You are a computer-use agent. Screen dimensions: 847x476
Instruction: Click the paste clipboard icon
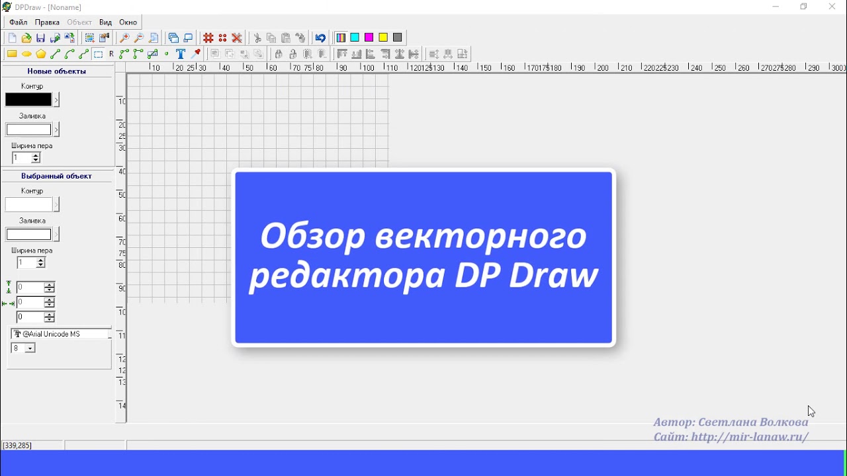pos(287,38)
